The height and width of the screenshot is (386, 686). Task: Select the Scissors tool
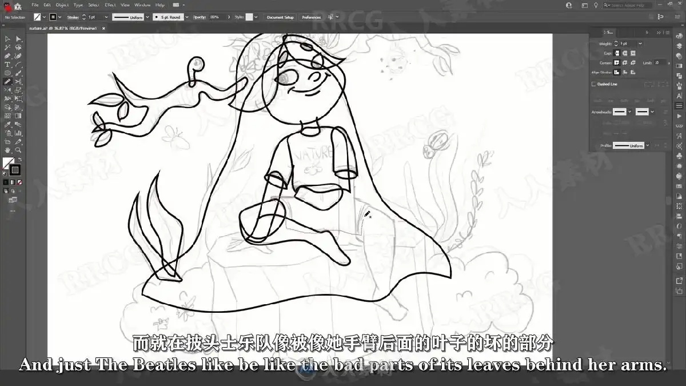18,82
